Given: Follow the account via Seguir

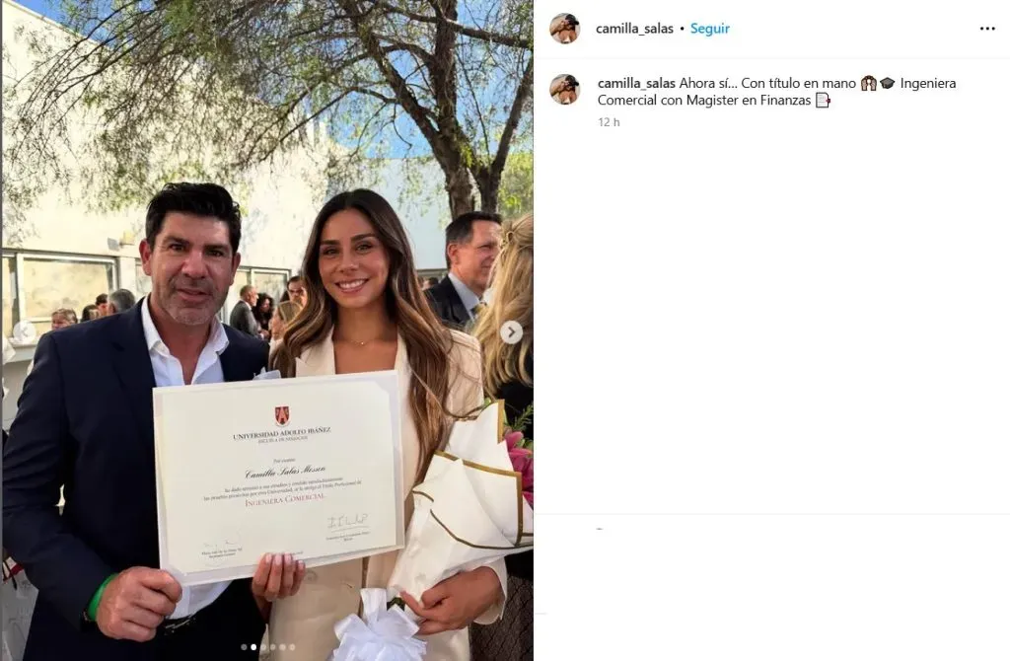Looking at the screenshot, I should click(x=710, y=29).
